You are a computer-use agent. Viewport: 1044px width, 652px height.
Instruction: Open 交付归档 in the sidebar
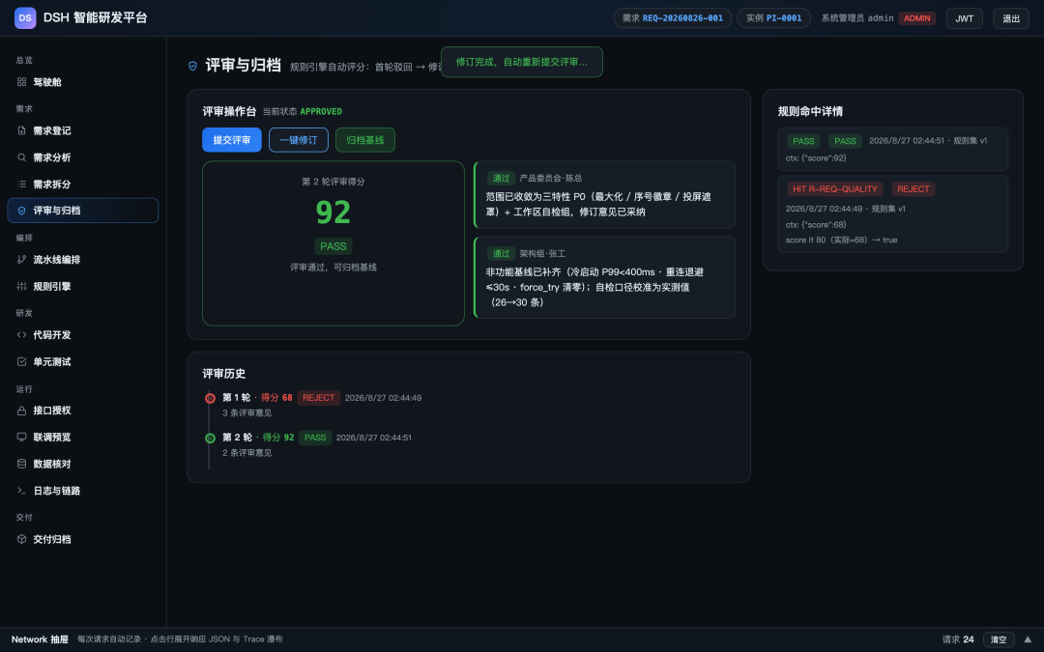click(x=82, y=539)
